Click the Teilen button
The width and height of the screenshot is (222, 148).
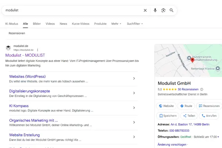[x=189, y=116]
